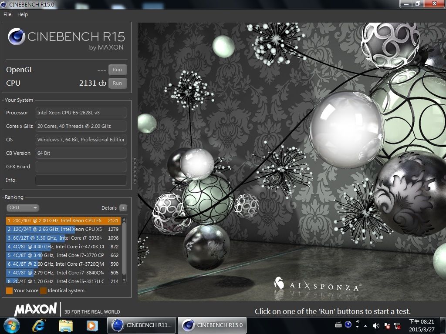Image resolution: width=446 pixels, height=334 pixels.
Task: Click the Cinebench icon in title bar
Action: (3, 4)
